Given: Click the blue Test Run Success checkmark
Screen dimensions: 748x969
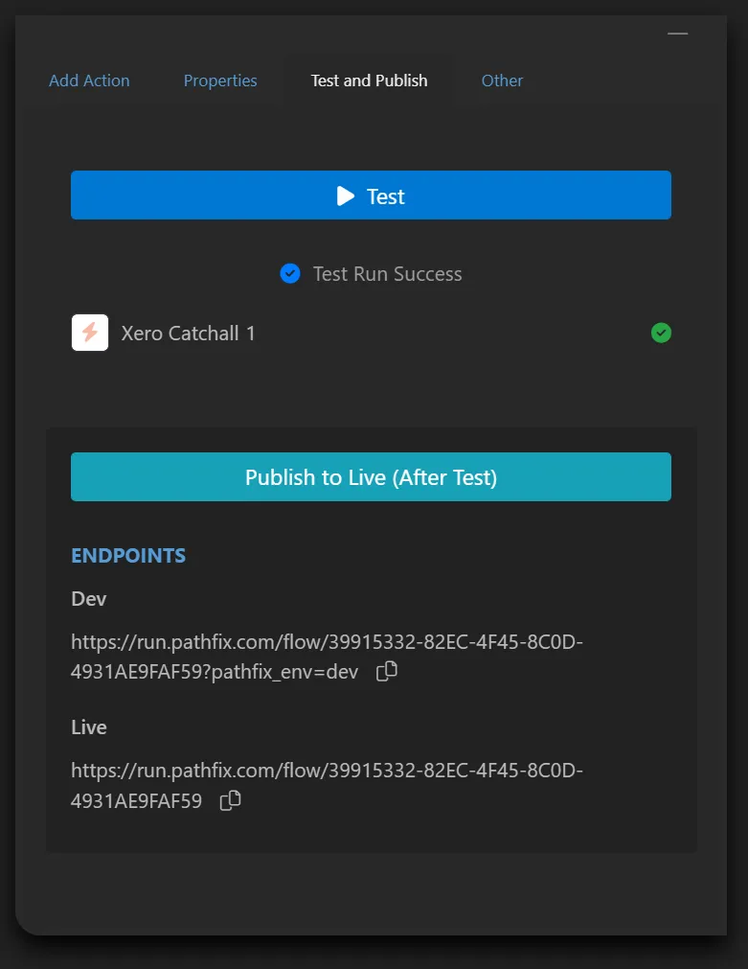Looking at the screenshot, I should tap(290, 273).
